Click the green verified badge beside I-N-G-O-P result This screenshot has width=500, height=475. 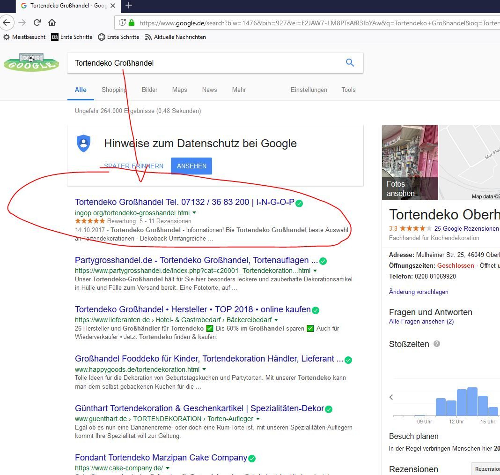point(299,203)
